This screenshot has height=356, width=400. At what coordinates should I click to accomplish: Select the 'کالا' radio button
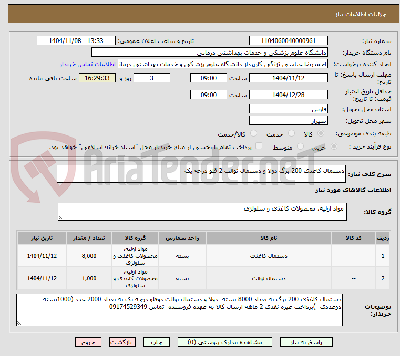pos(321,133)
